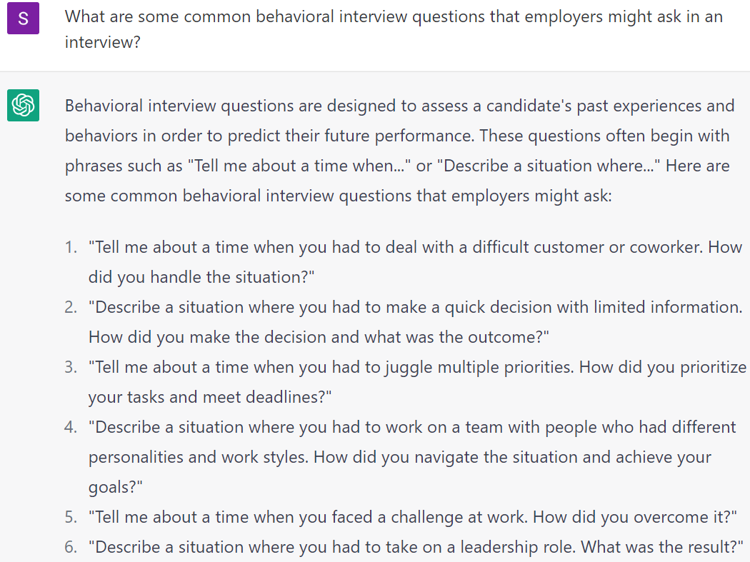
Task: Click the number 6 list marker
Action: click(71, 547)
